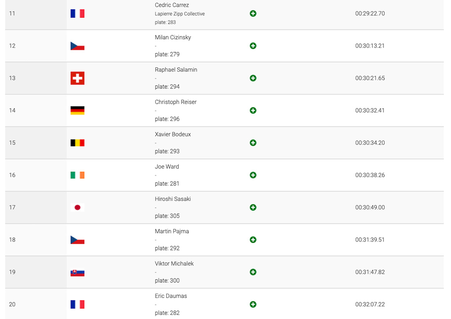Open rider name Milan Cizinsky
The width and height of the screenshot is (451, 319).
(x=173, y=37)
